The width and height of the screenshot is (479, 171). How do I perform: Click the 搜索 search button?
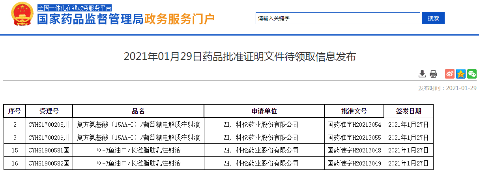[433, 18]
